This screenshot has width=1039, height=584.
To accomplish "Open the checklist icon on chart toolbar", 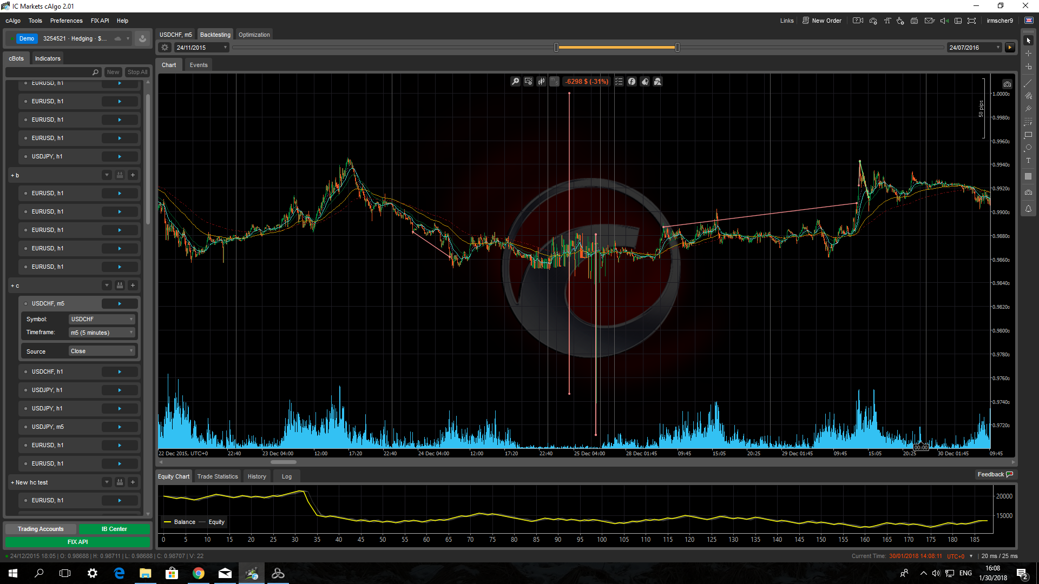I will 619,82.
